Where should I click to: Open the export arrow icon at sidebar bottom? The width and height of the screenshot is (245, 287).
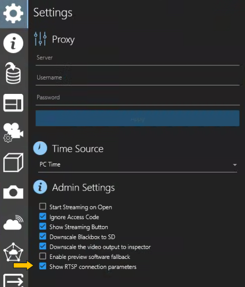click(x=13, y=281)
